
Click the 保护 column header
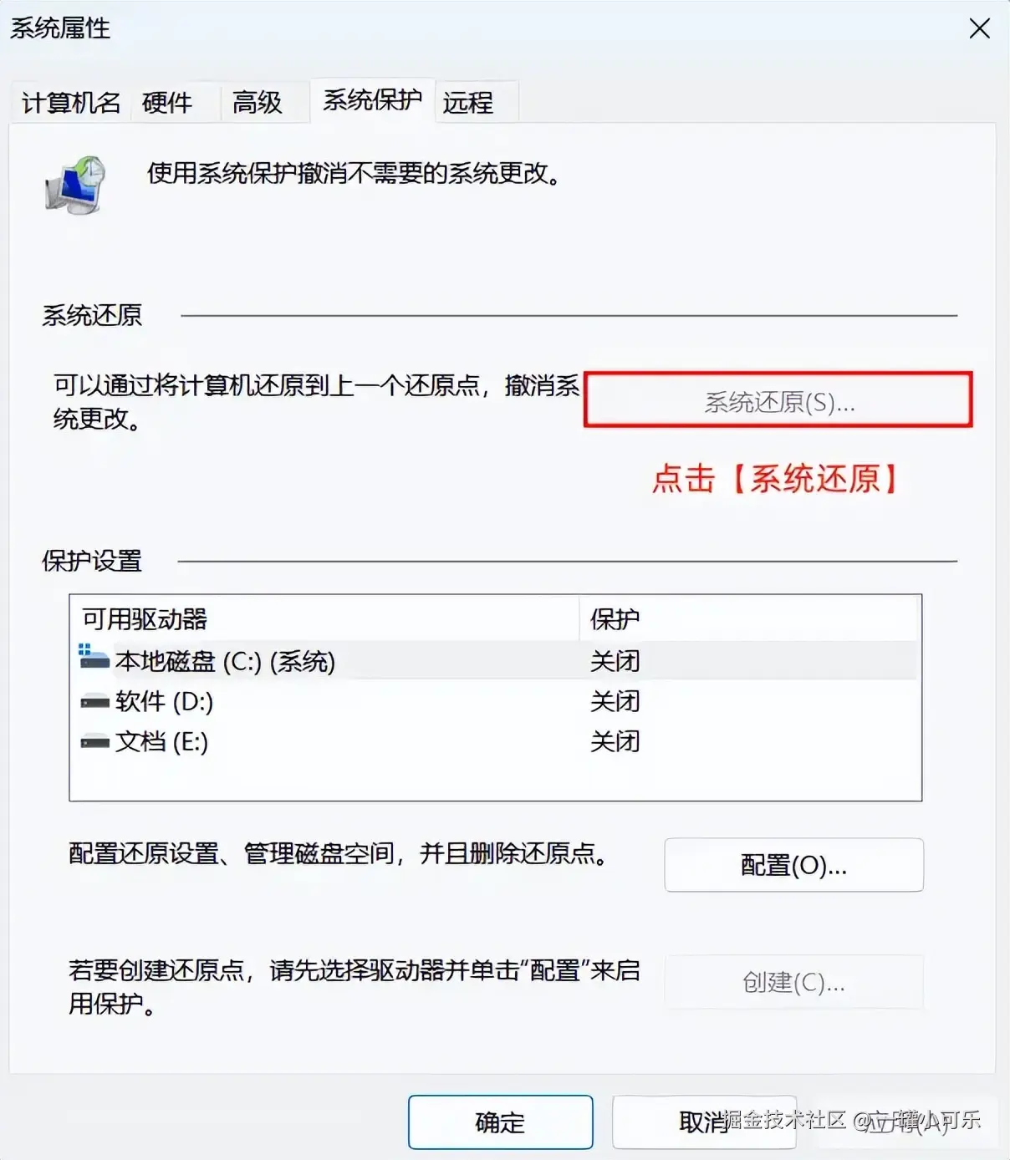point(615,619)
